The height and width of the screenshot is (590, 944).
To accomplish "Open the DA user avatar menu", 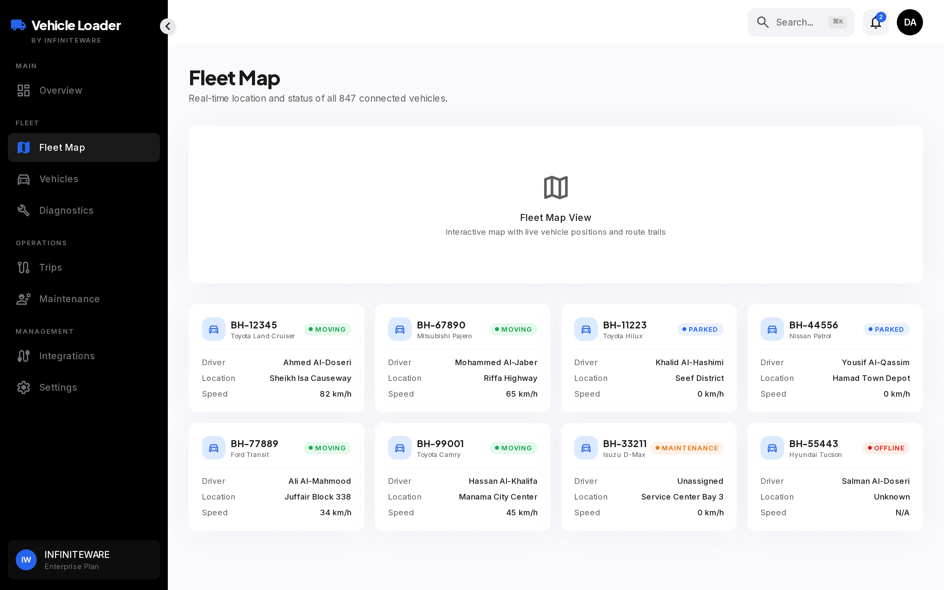I will 910,22.
